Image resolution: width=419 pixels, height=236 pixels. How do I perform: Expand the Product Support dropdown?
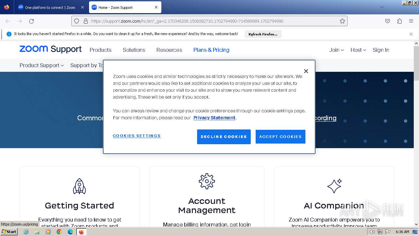[x=42, y=65]
